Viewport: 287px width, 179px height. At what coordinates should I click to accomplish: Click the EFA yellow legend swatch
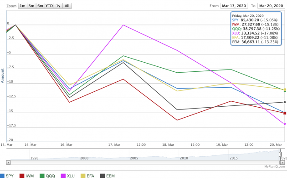point(83,176)
